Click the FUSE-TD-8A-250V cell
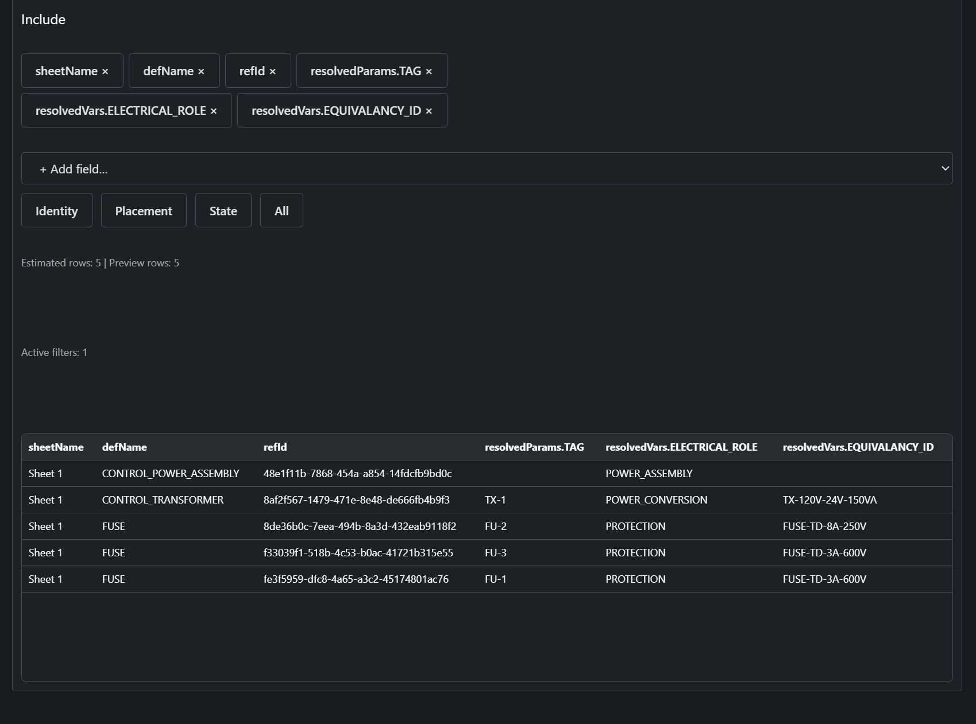Viewport: 976px width, 724px height. pyautogui.click(x=825, y=526)
